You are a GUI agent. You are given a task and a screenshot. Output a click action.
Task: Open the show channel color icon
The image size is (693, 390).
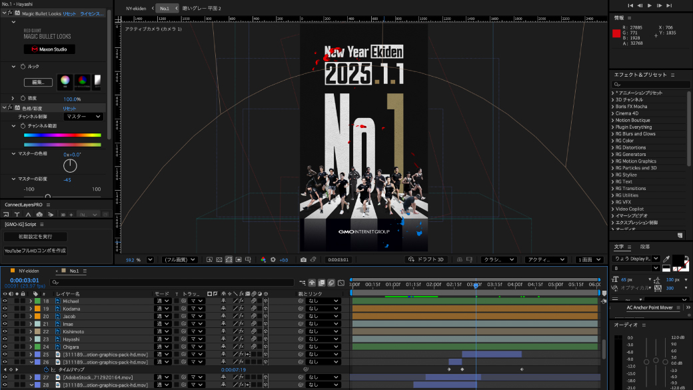[263, 260]
